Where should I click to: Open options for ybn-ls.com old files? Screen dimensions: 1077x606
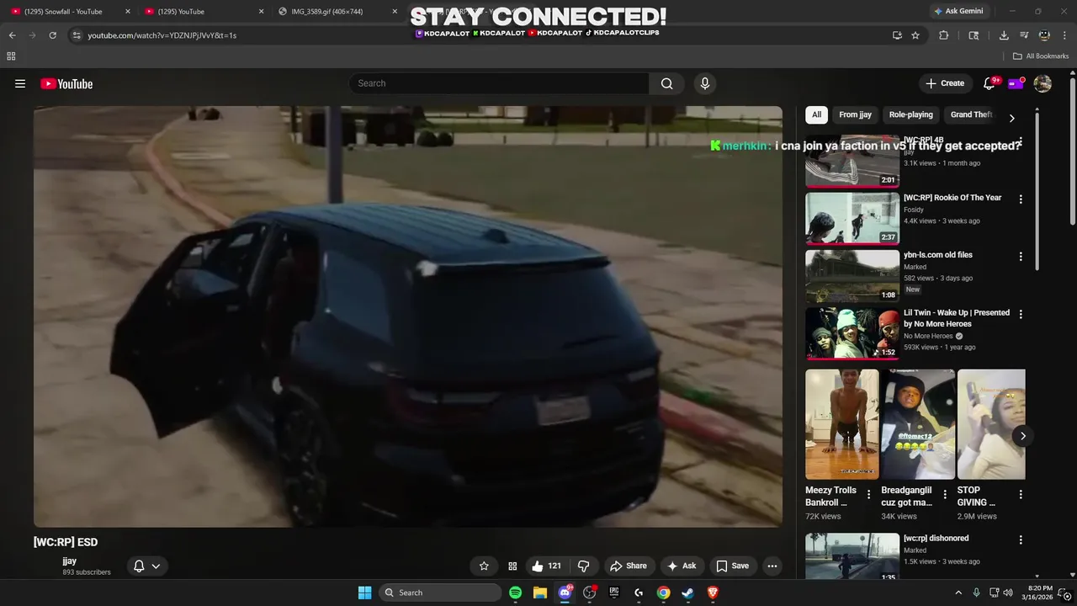pyautogui.click(x=1021, y=257)
